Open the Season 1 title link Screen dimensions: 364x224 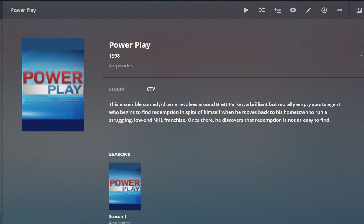point(118,216)
